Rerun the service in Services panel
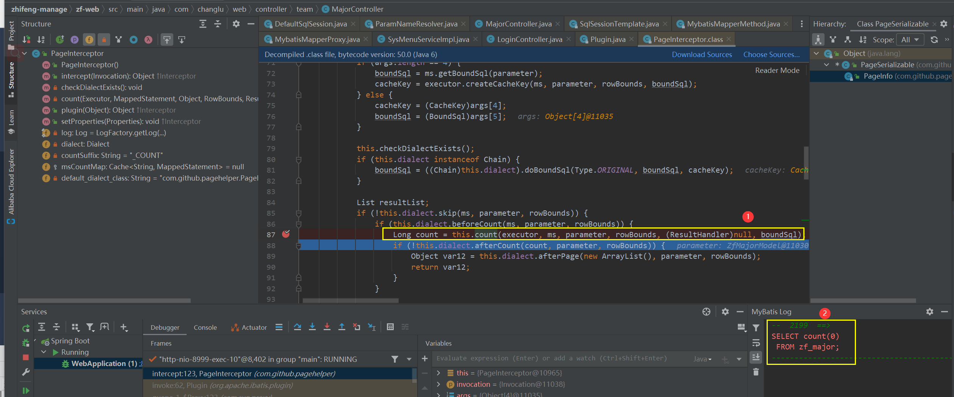Image resolution: width=954 pixels, height=397 pixels. click(x=26, y=328)
